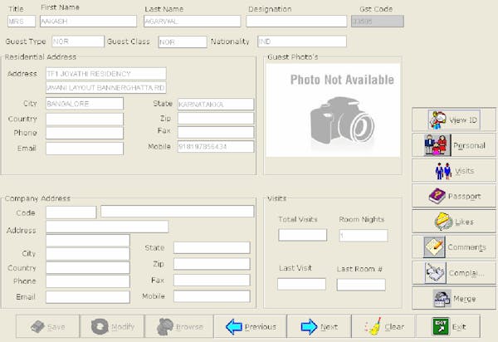
Task: Go to Next guest record
Action: (x=320, y=326)
